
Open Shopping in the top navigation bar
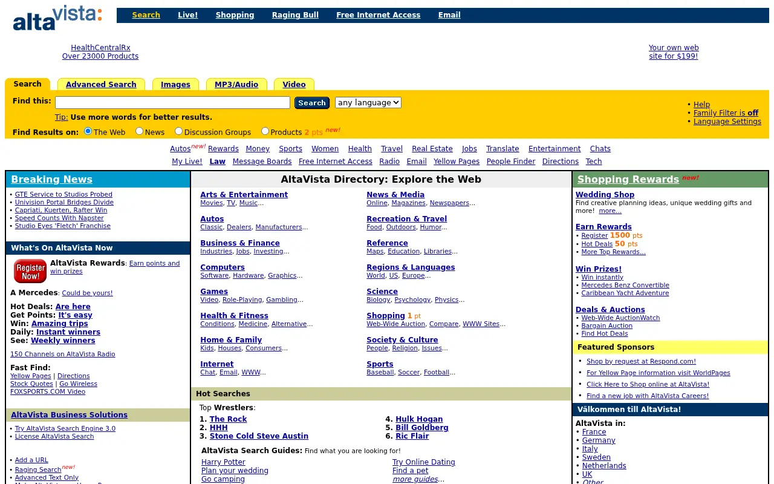[x=235, y=15]
